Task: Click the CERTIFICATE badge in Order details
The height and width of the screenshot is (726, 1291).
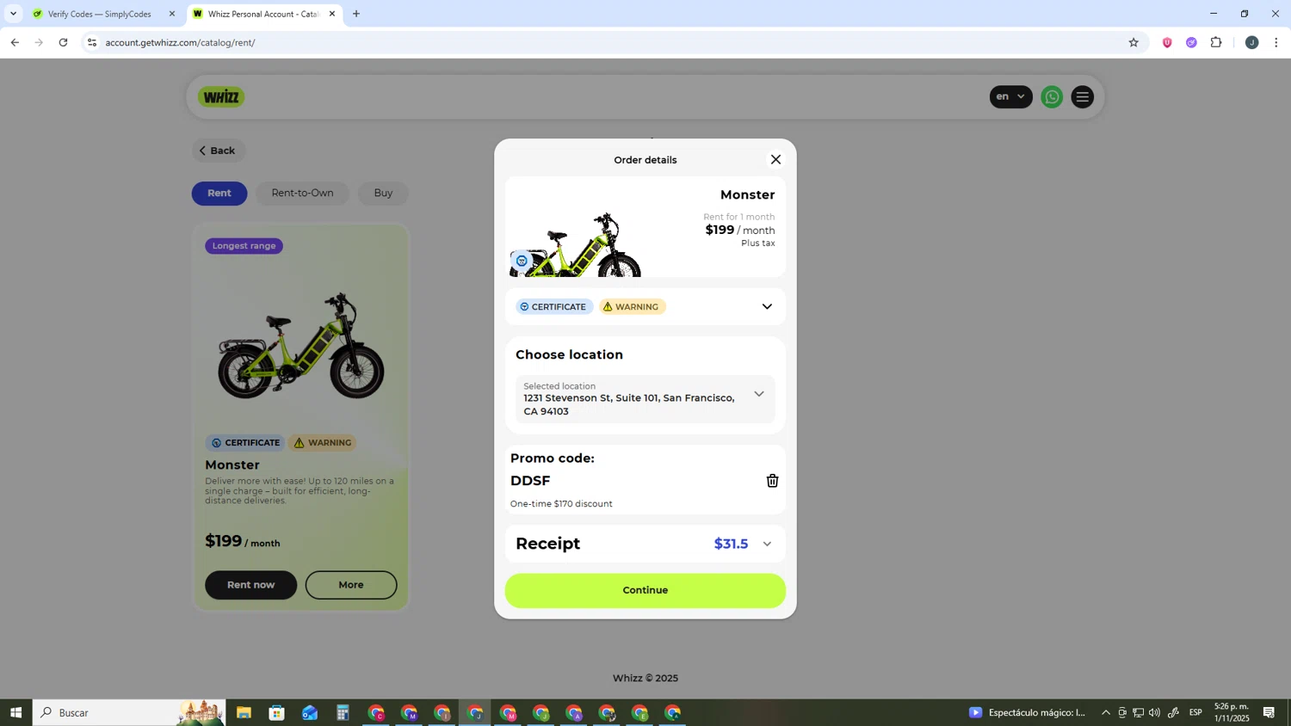Action: (x=554, y=306)
